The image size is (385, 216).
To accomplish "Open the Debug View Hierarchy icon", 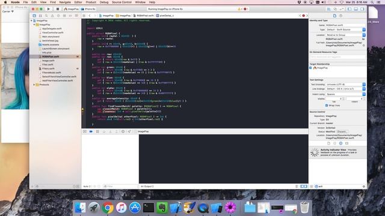I will pyautogui.click(x=123, y=131).
